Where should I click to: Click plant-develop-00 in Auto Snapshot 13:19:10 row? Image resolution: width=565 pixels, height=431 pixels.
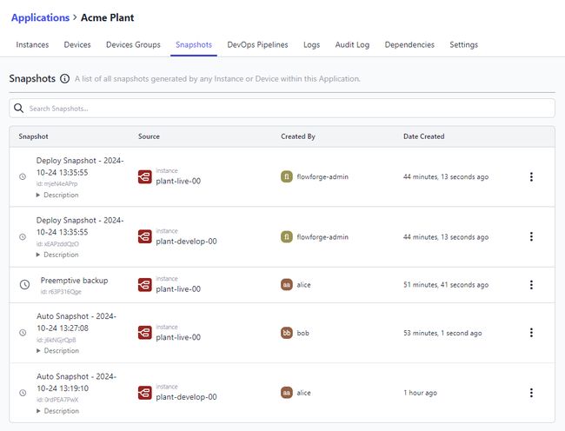tap(186, 397)
